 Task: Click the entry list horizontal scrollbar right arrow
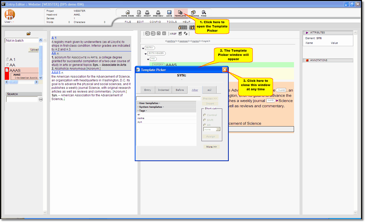[36, 82]
